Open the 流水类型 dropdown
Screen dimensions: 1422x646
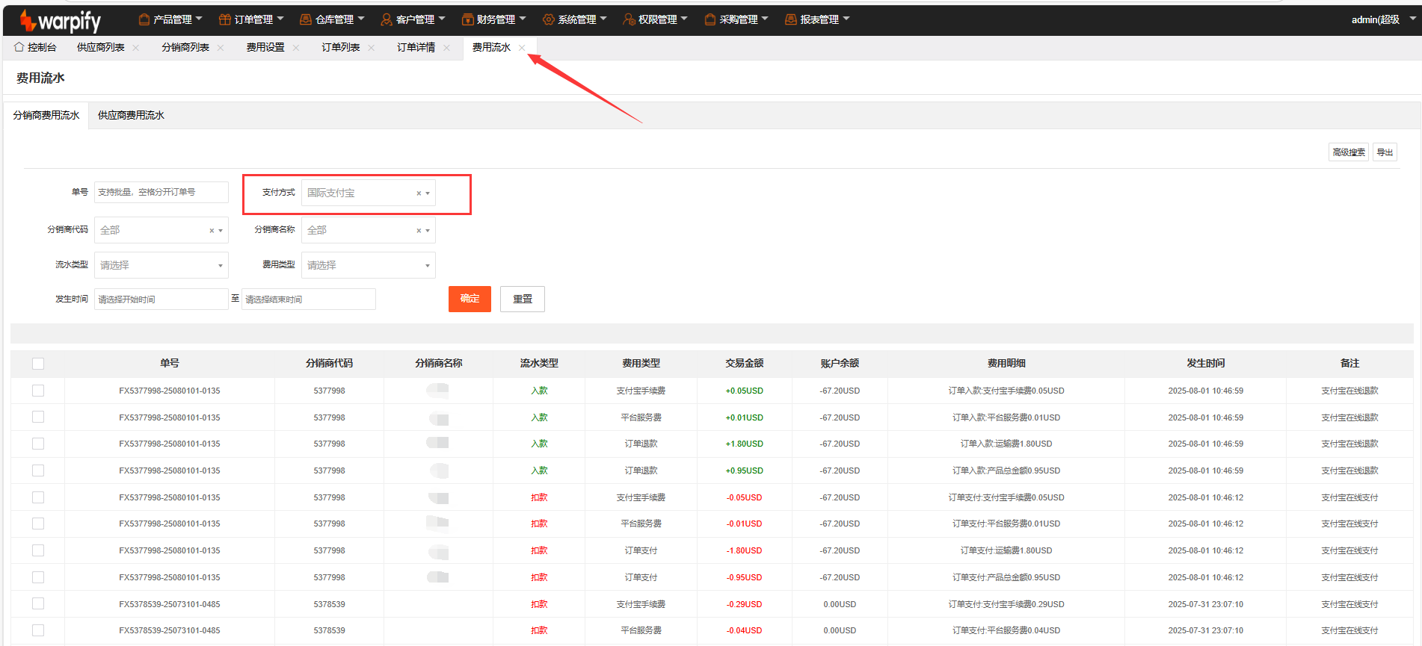tap(161, 265)
